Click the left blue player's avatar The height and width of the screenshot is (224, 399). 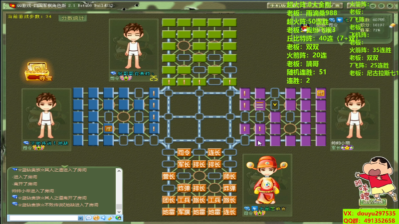(46, 115)
